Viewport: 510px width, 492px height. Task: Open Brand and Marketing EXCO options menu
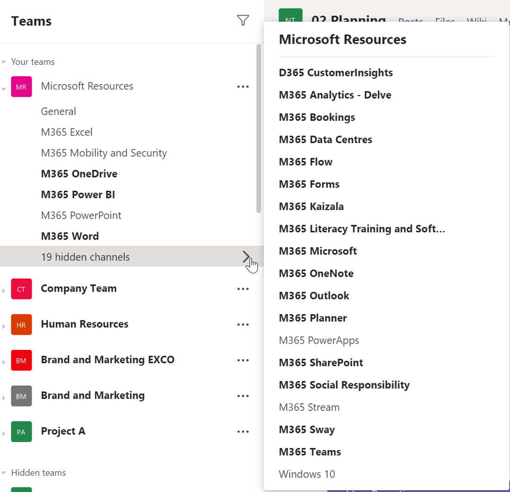point(243,360)
